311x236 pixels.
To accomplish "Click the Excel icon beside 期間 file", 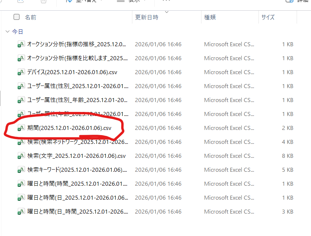I will click(x=21, y=128).
